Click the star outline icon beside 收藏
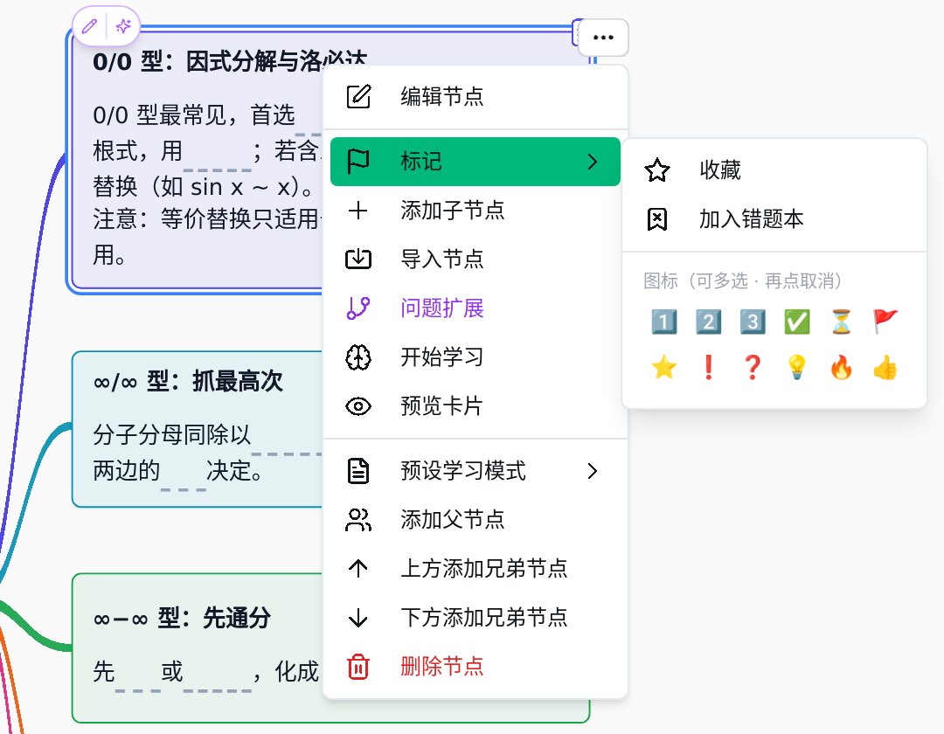944x734 pixels. [656, 170]
